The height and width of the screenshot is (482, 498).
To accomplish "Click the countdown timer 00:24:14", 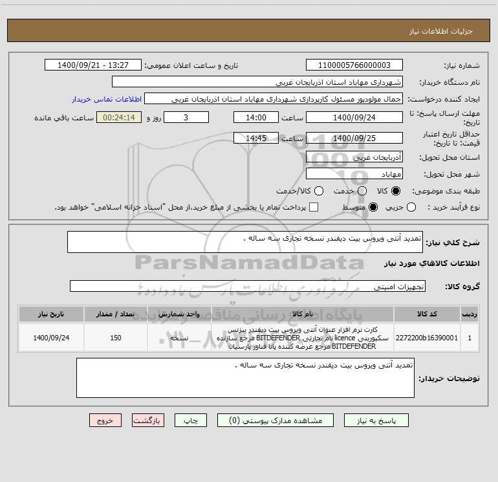I will (x=119, y=117).
